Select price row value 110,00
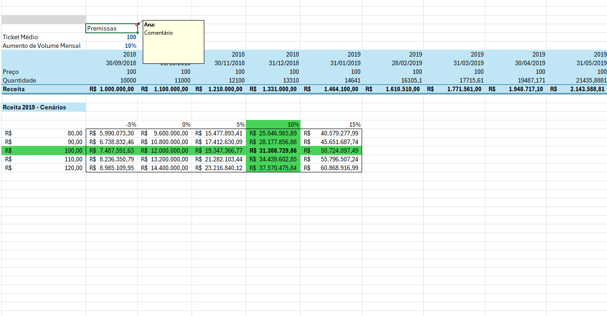Viewport: 607px width, 316px height. (x=43, y=159)
